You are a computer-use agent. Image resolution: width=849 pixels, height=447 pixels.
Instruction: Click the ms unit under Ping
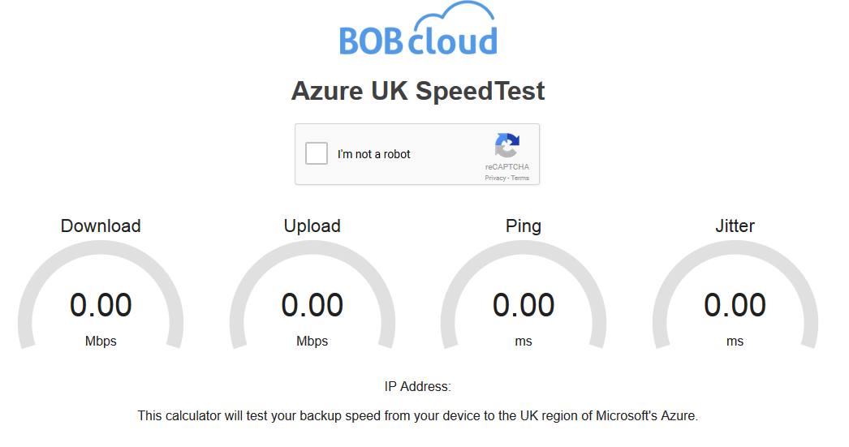pyautogui.click(x=524, y=342)
